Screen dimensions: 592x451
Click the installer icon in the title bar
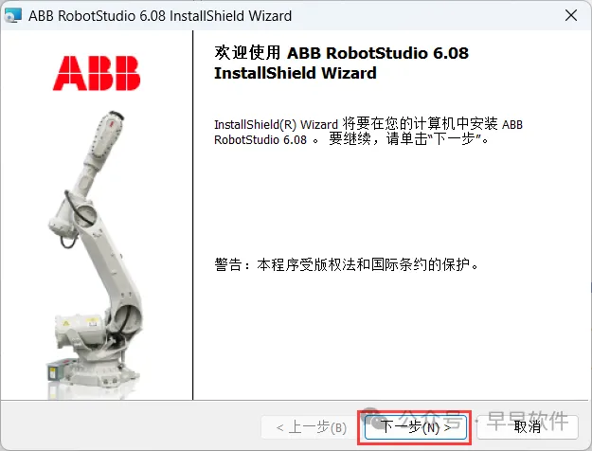coord(13,15)
